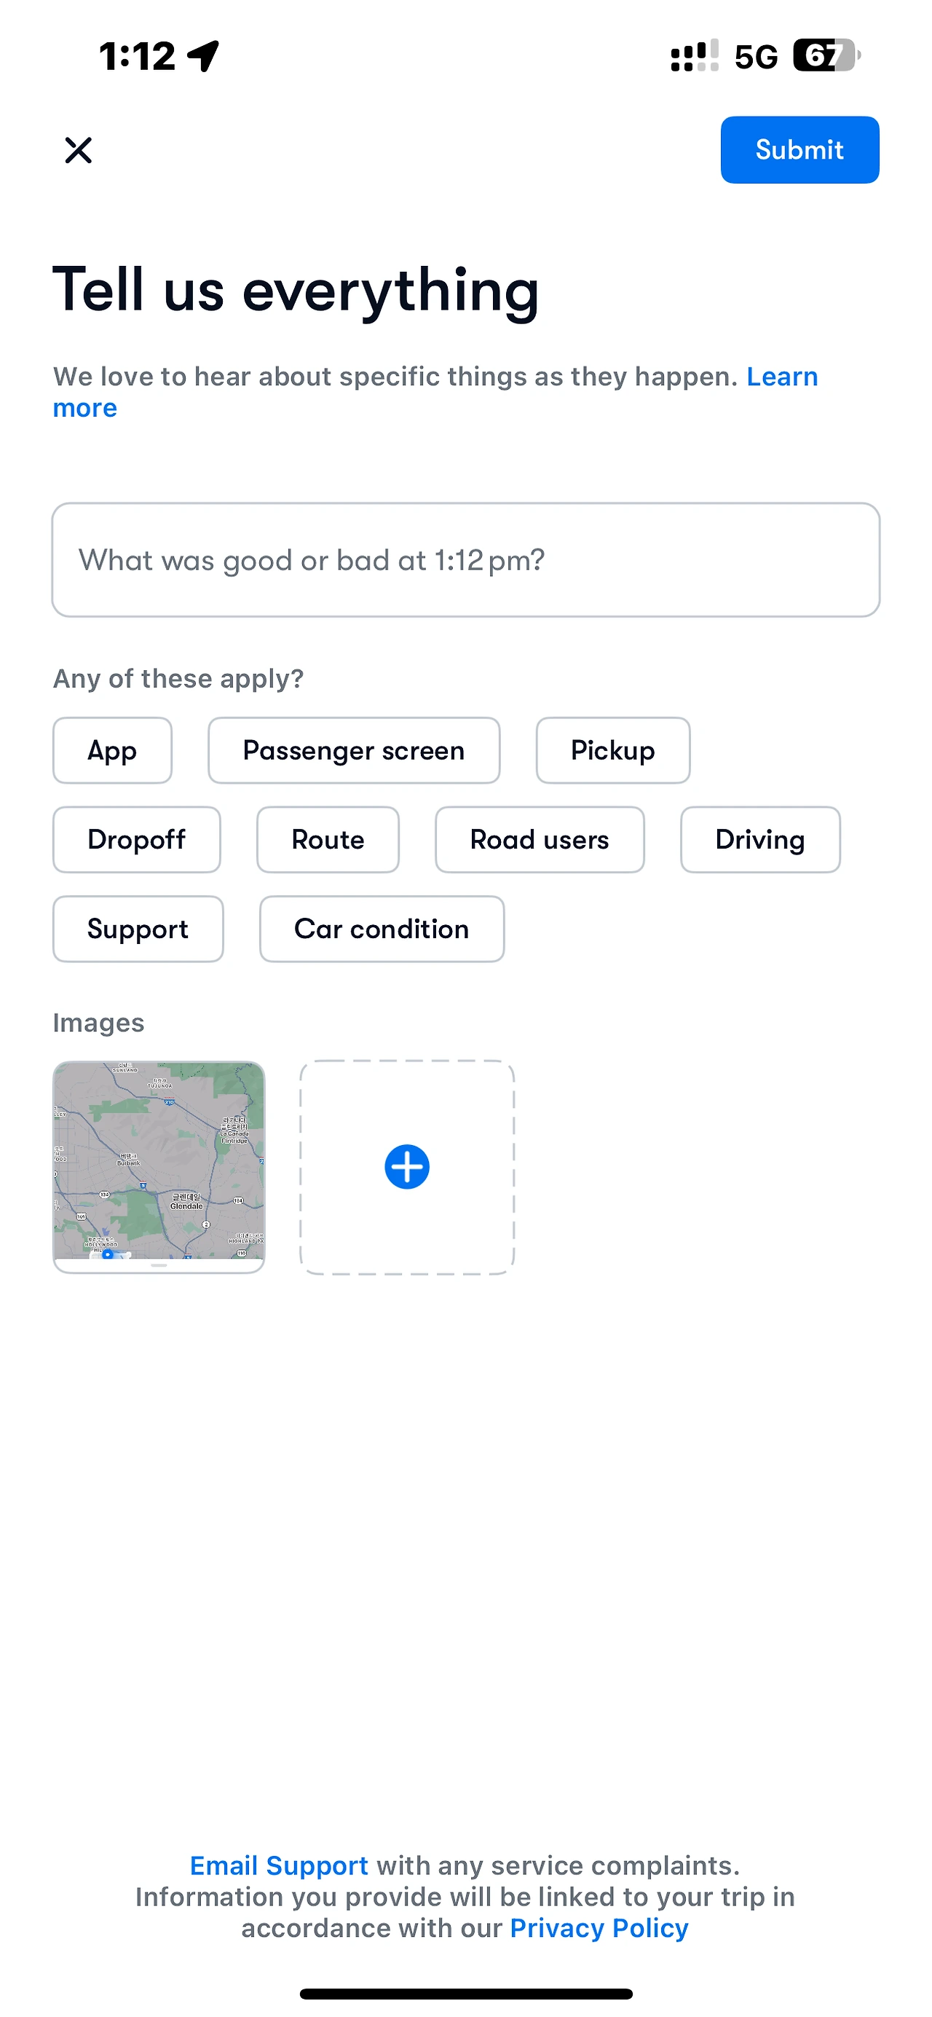Tap the location arrow in status bar
Image resolution: width=932 pixels, height=2017 pixels.
pos(203,56)
